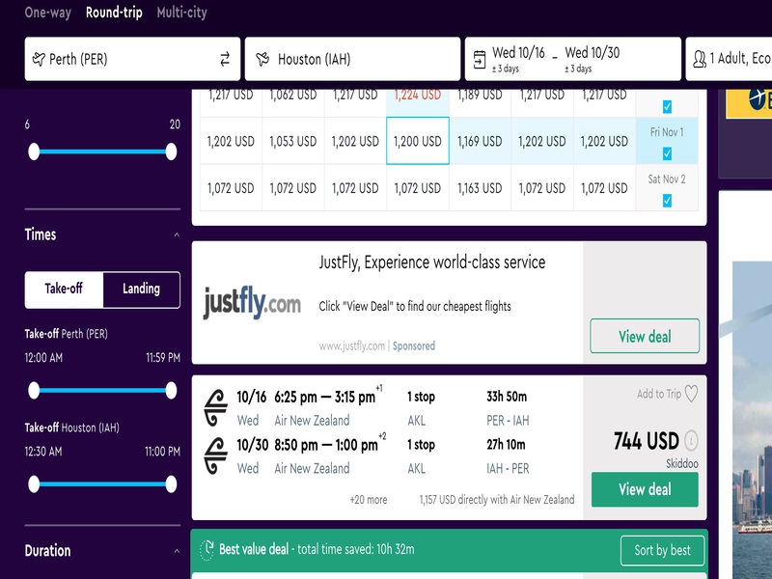The height and width of the screenshot is (579, 772).
Task: Toggle the Sat Nov 2 checkbox
Action: pos(667,201)
